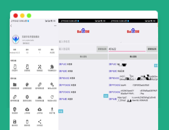Click the [用户STOKEN] 未登录 row
The image size is (169, 130).
point(68,92)
